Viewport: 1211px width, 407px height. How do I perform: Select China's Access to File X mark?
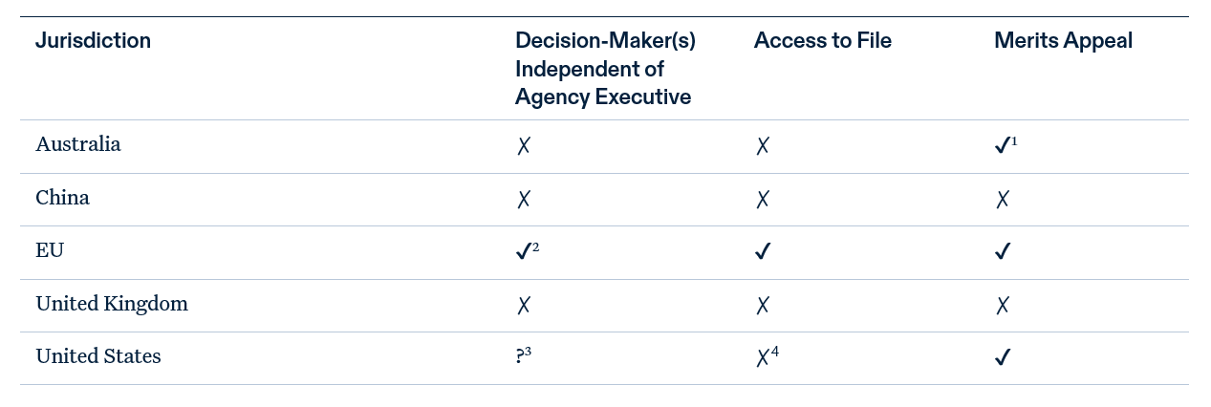tap(763, 200)
